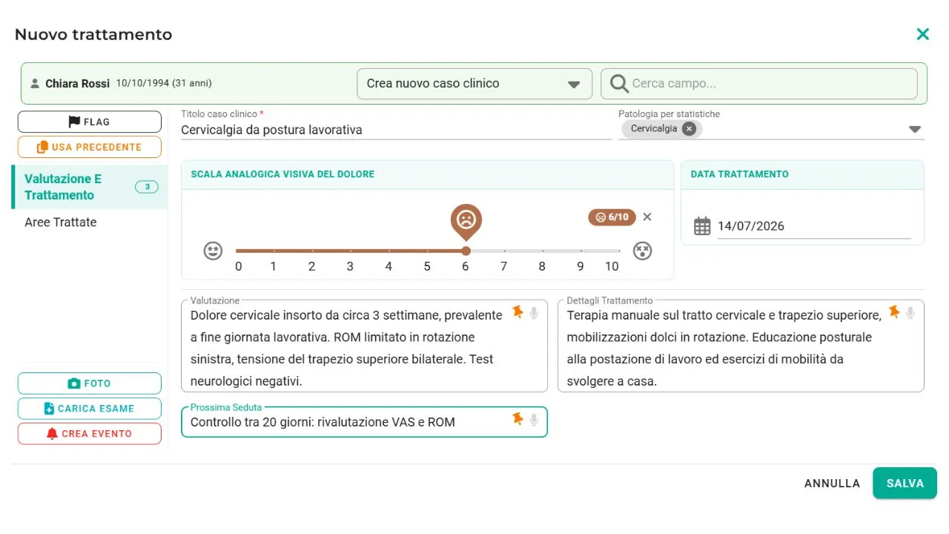Start microphone dictation in Prossima Seduta
Screen dimensions: 949x534
[534, 420]
